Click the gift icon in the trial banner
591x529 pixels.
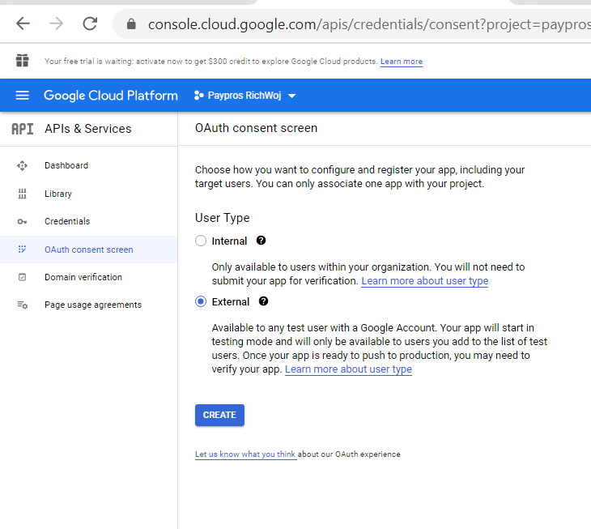(x=22, y=60)
